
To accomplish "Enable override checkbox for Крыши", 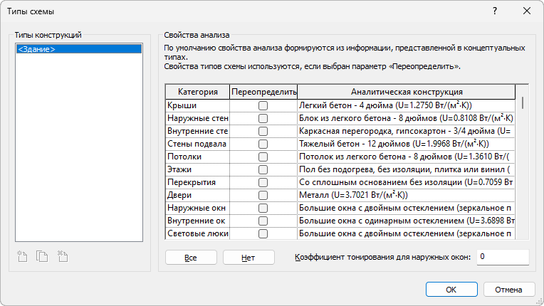I will coord(263,105).
